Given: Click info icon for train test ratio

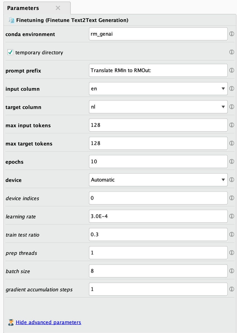Looking at the screenshot, I should click(231, 234).
